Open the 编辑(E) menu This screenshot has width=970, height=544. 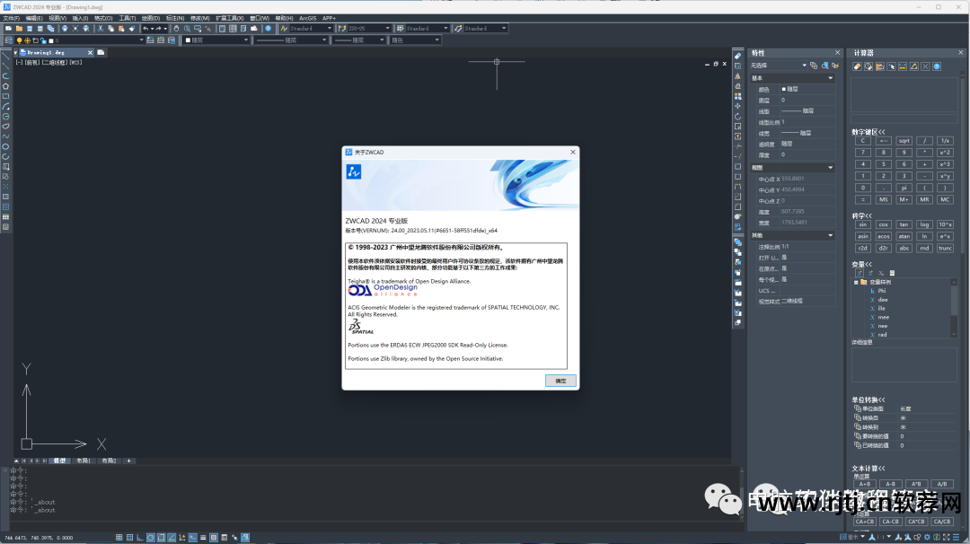pyautogui.click(x=34, y=18)
